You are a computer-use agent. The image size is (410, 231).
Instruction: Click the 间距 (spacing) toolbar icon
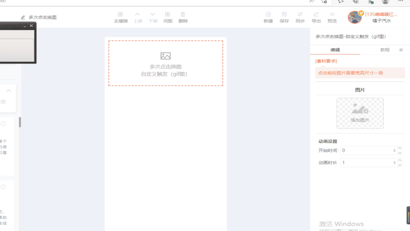(168, 15)
